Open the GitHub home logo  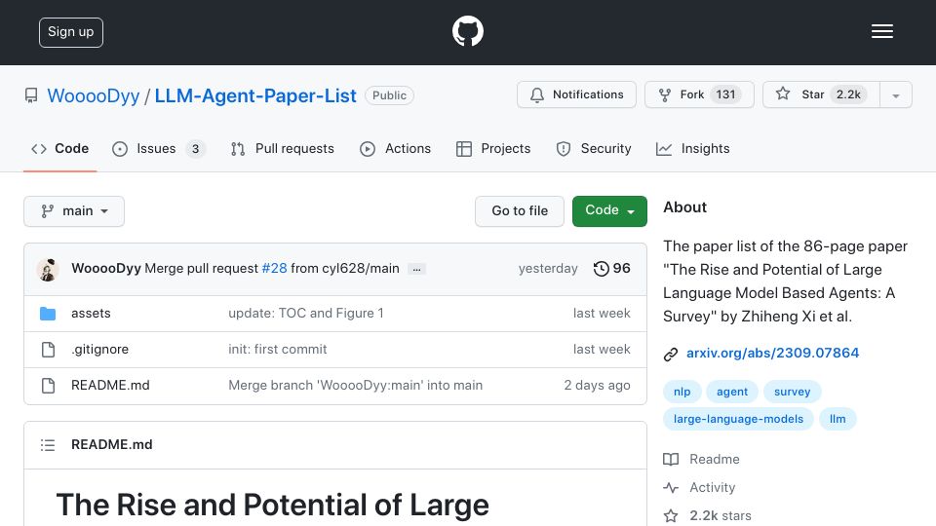click(x=467, y=31)
